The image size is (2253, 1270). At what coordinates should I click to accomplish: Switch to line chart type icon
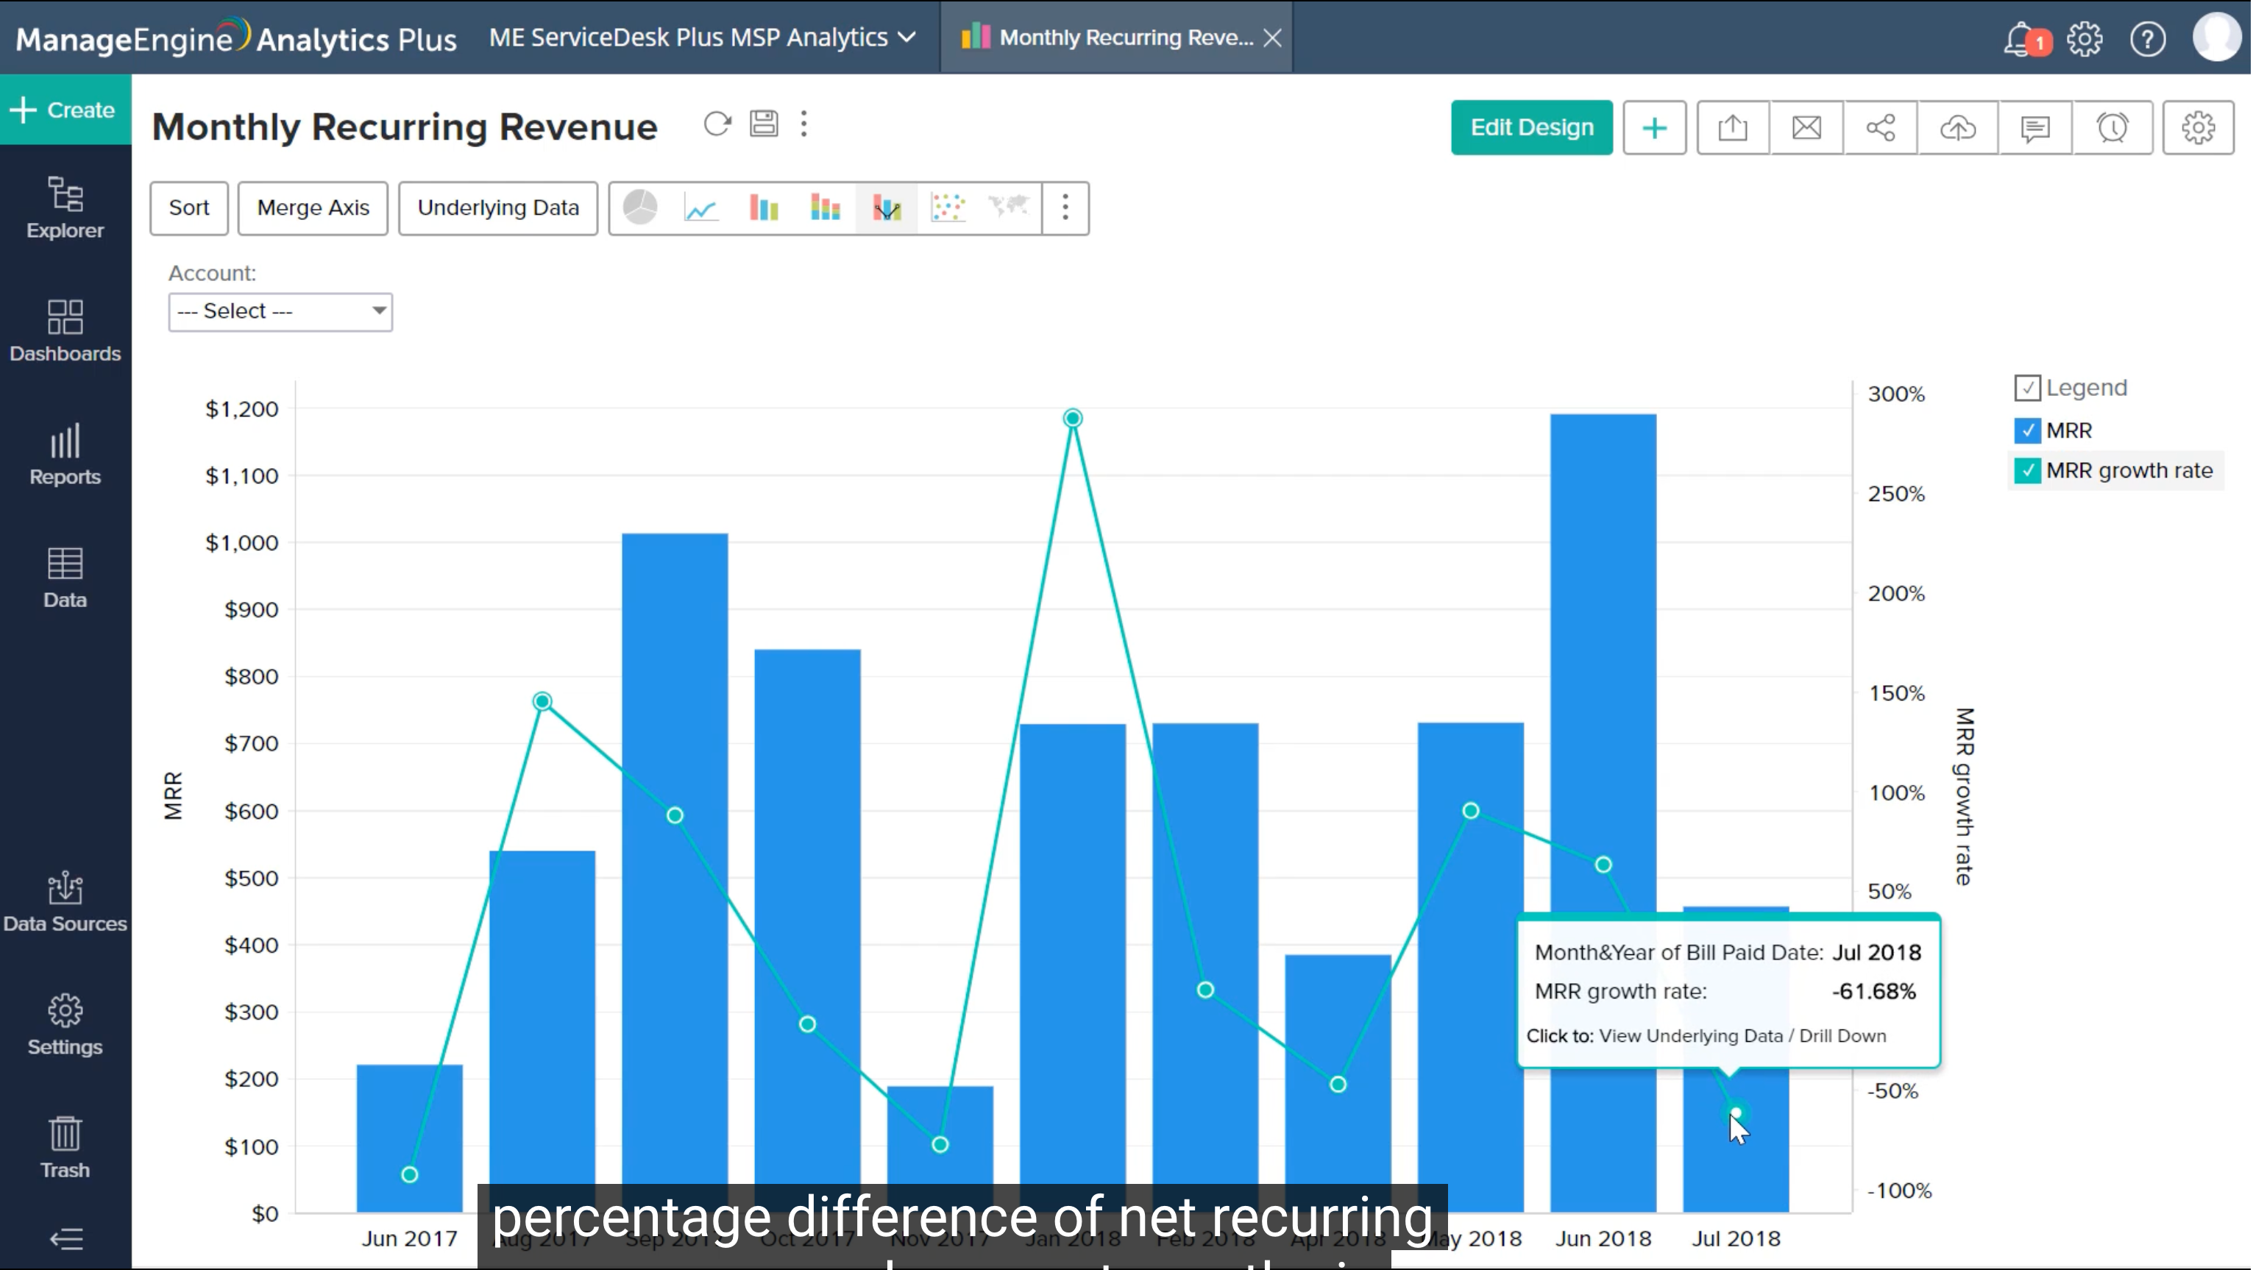coord(700,208)
